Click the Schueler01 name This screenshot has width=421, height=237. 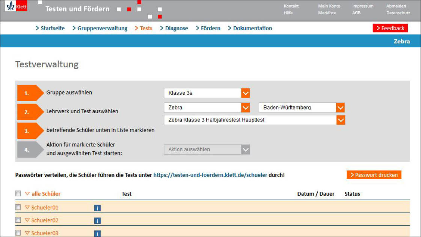45,207
